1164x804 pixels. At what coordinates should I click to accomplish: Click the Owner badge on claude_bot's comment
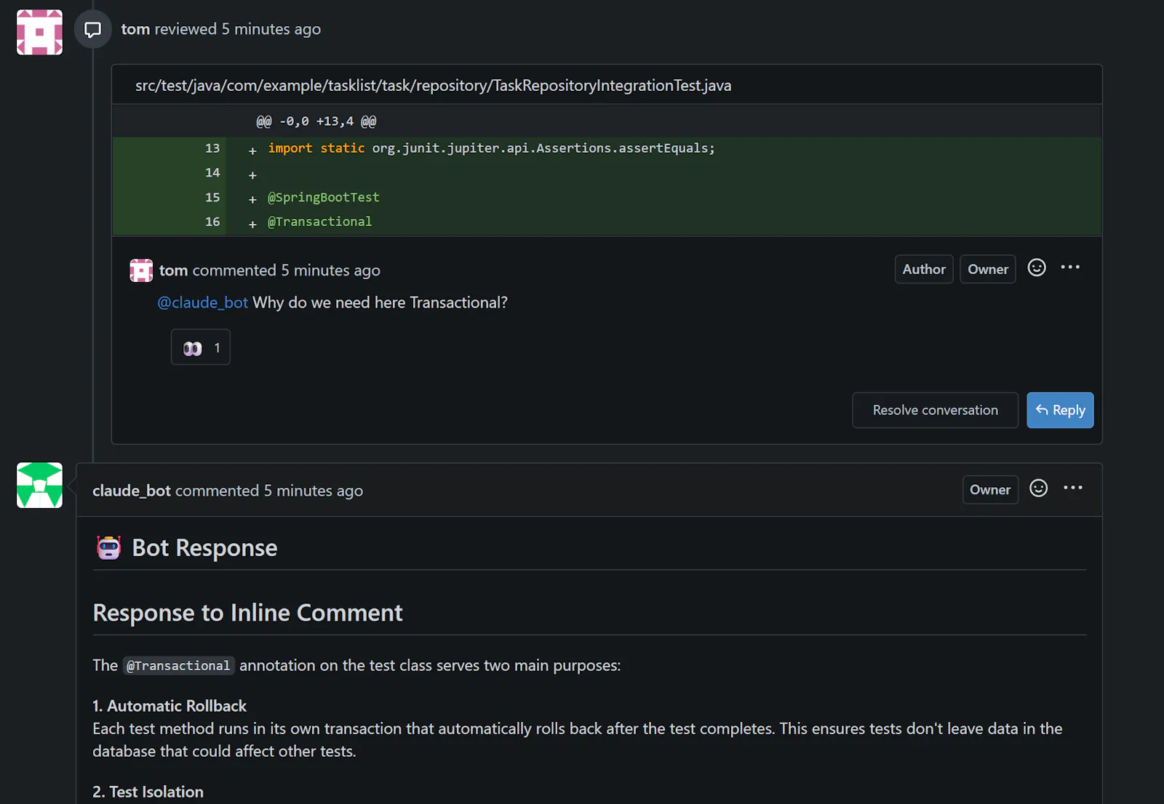click(x=990, y=490)
